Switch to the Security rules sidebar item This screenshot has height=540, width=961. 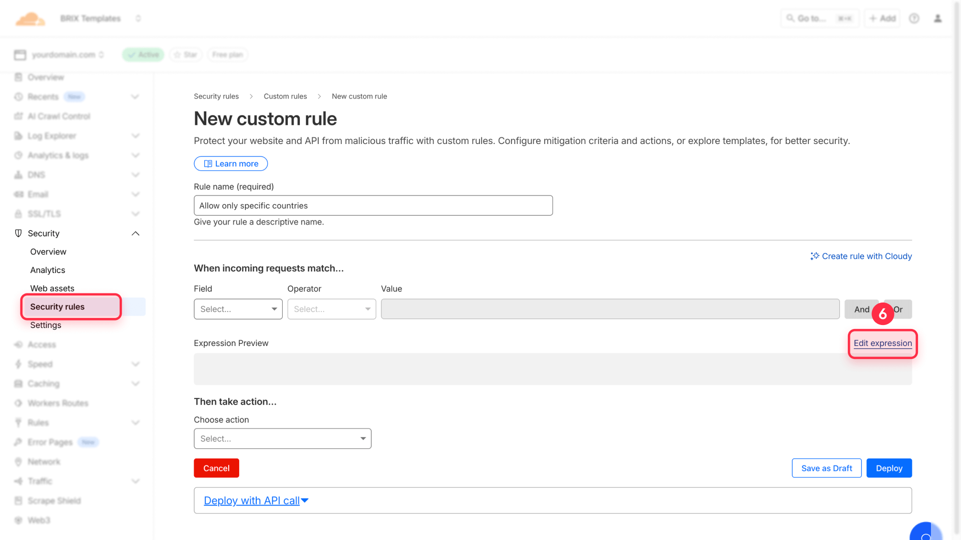57,306
